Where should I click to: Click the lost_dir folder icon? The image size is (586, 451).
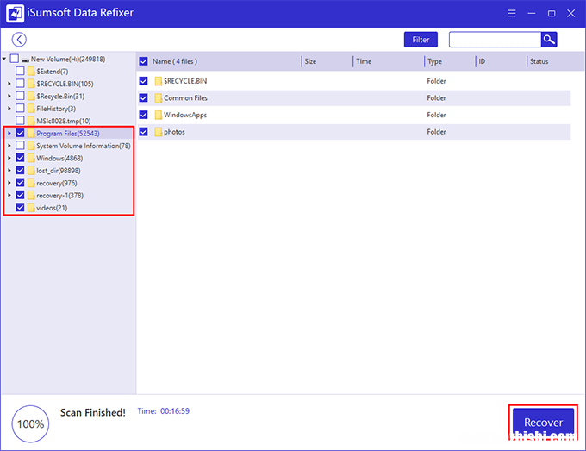(x=31, y=171)
